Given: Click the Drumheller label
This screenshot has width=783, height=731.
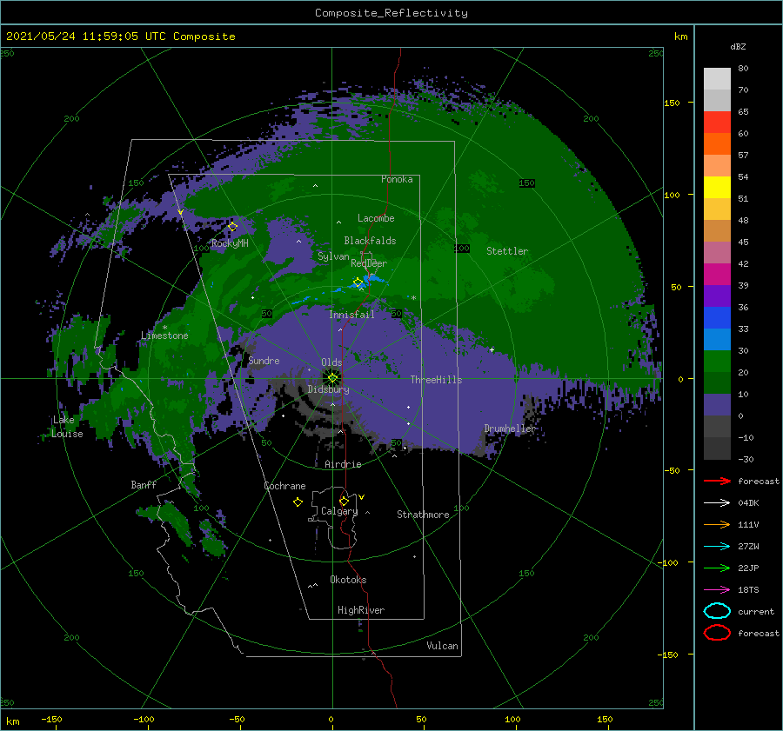Looking at the screenshot, I should 510,429.
